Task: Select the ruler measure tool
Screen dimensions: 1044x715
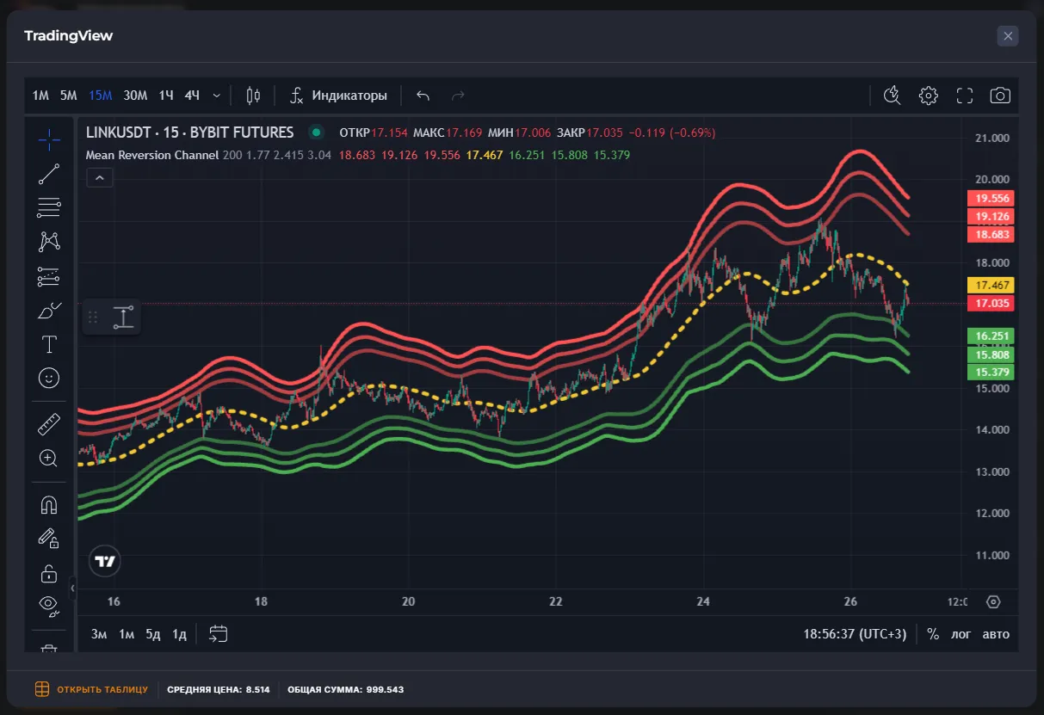Action: pos(49,424)
